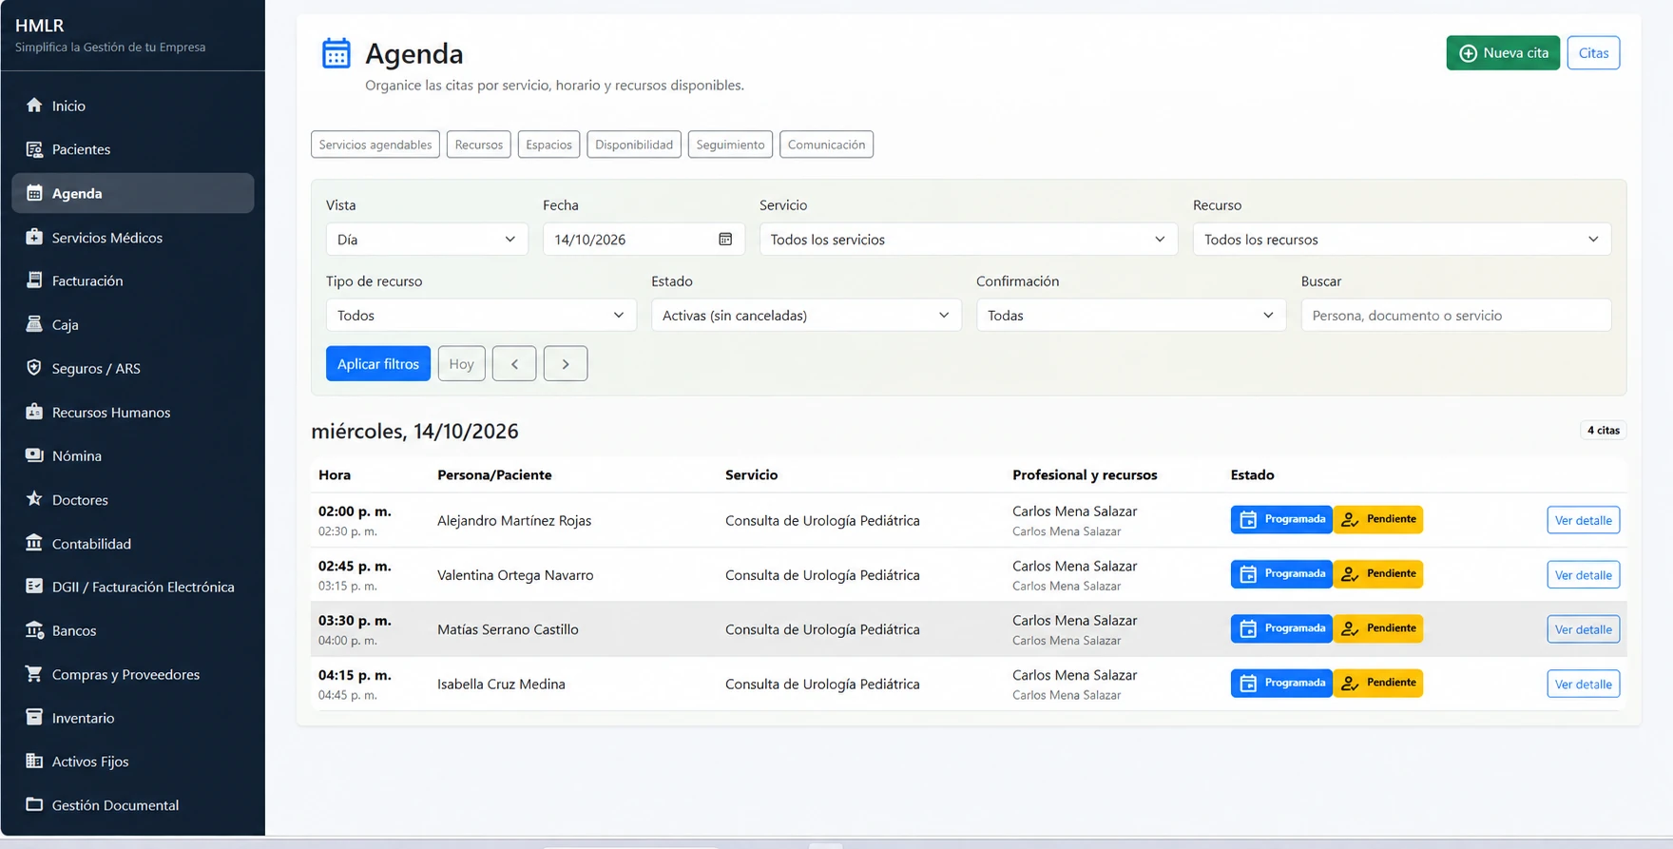This screenshot has width=1673, height=849.
Task: Click the Gestión Documental folder icon
Action: click(x=34, y=804)
